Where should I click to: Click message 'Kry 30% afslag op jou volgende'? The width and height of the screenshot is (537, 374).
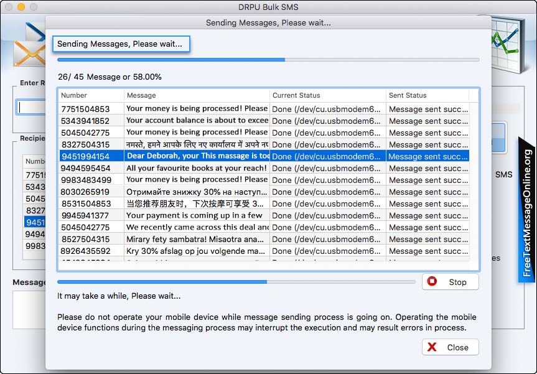(x=195, y=251)
